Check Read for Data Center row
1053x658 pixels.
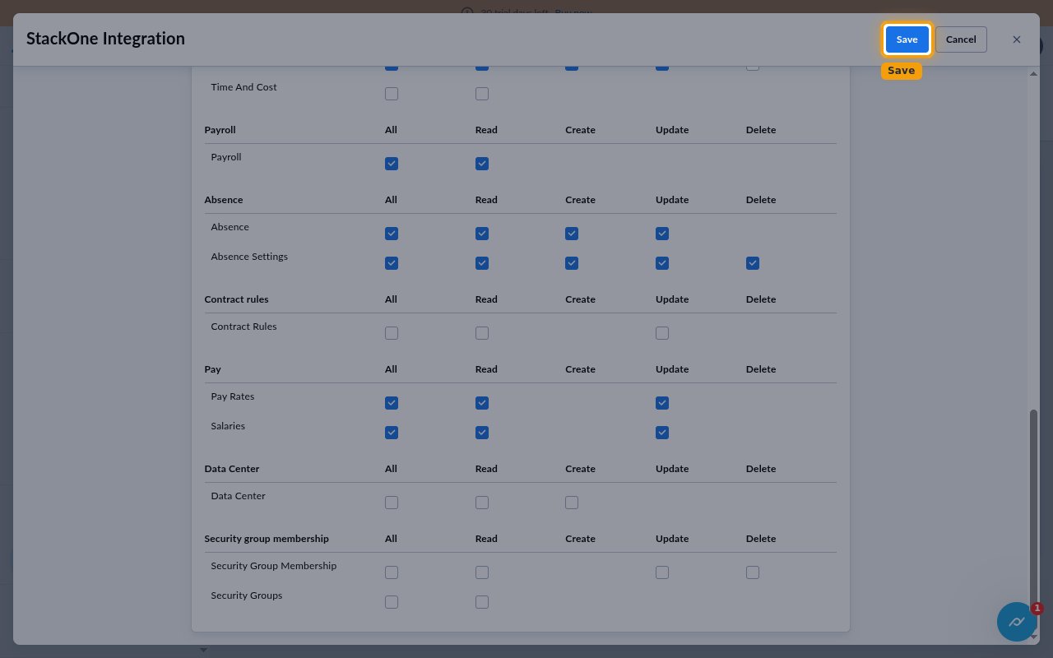click(x=482, y=503)
